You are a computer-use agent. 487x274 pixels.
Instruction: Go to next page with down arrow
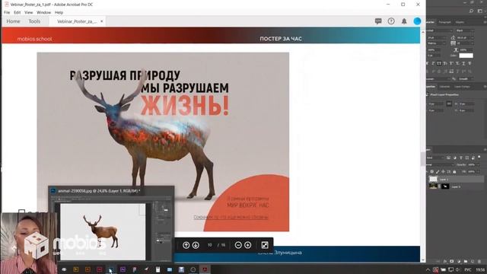[196, 245]
